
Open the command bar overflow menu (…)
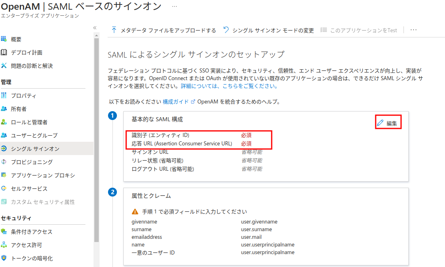(413, 30)
